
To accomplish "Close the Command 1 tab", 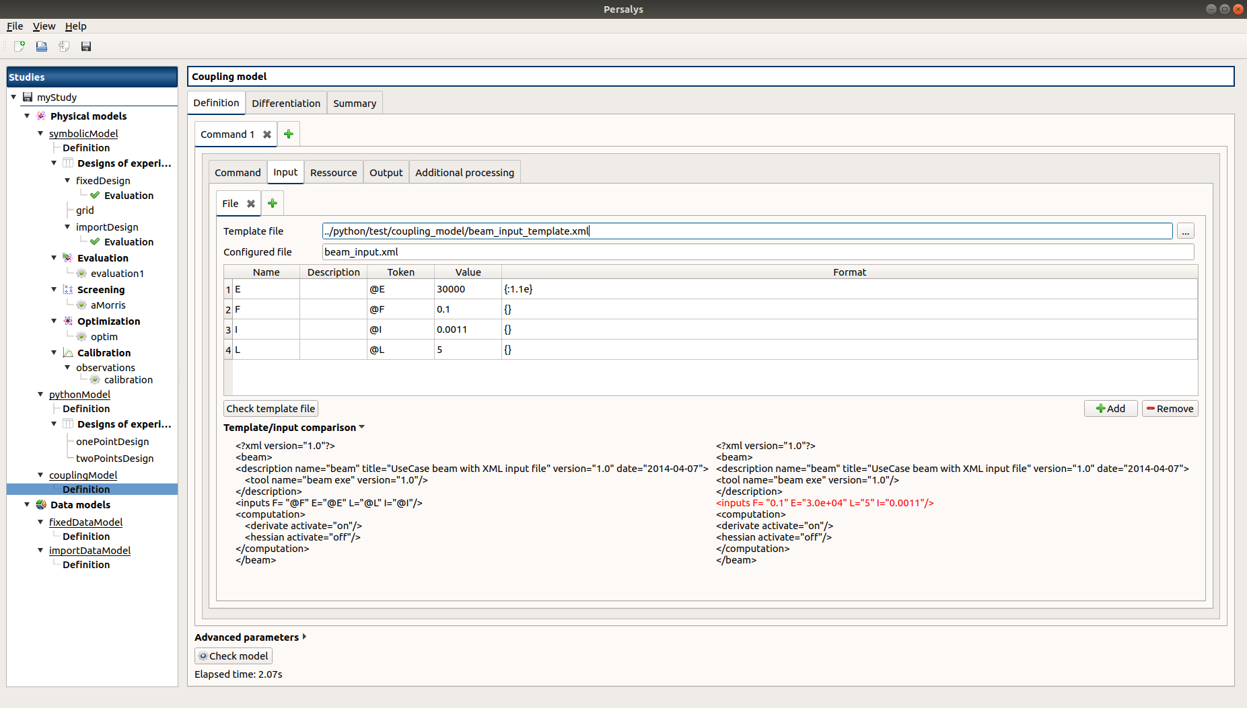I will click(x=267, y=134).
